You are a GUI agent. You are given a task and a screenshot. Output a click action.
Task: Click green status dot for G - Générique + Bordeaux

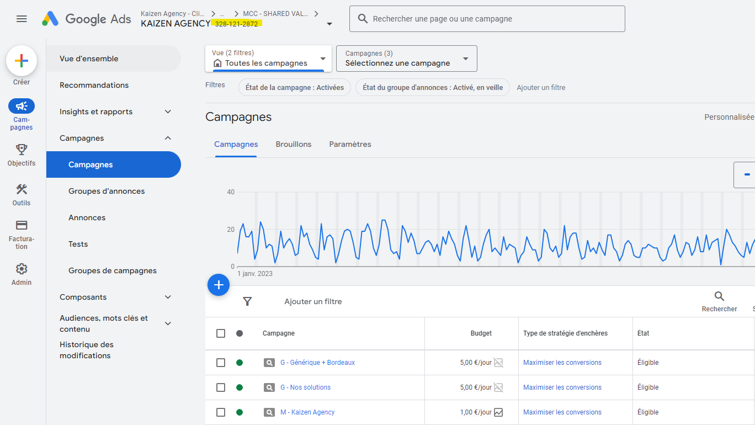pos(240,363)
